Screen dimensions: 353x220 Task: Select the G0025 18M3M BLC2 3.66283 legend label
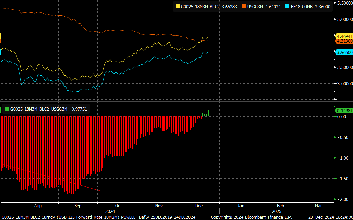pyautogui.click(x=209, y=7)
